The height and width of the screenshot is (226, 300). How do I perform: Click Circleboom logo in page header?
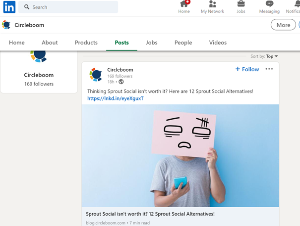coord(6,25)
